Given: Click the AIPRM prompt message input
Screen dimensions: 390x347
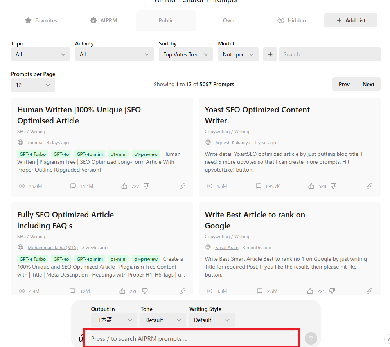Looking at the screenshot, I should click(x=192, y=338).
